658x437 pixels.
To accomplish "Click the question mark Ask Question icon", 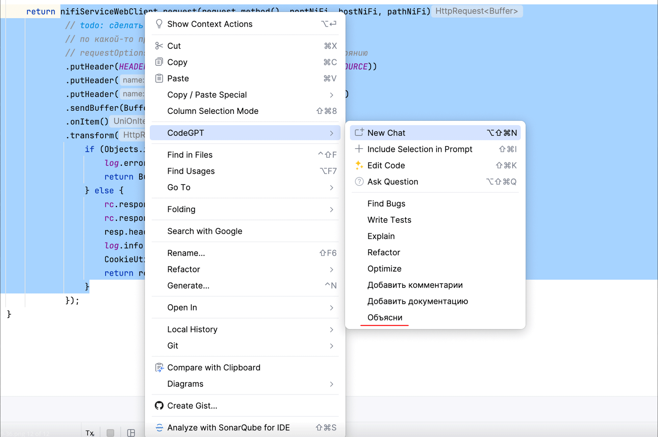I will pos(359,182).
